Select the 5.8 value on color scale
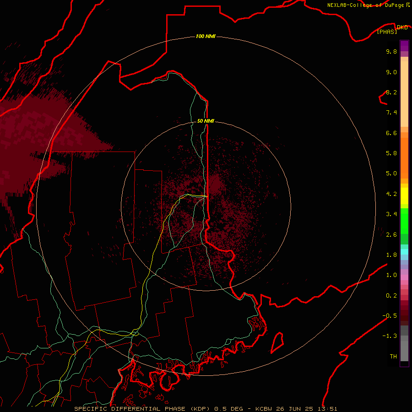 (x=391, y=153)
